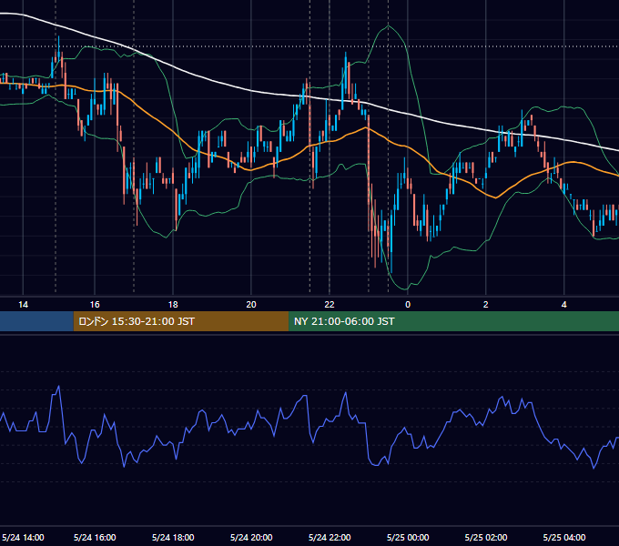Click the 5/24 20:00 date label
The image size is (619, 546).
251,537
